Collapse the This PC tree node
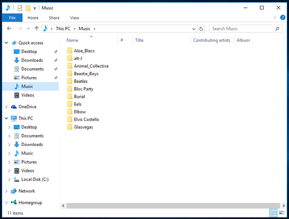 coord(6,118)
